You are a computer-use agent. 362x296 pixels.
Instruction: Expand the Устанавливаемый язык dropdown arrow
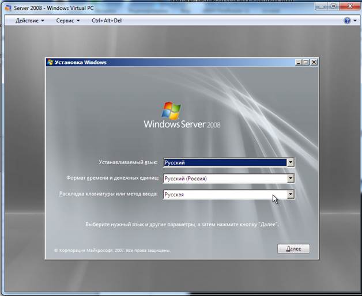(290, 162)
